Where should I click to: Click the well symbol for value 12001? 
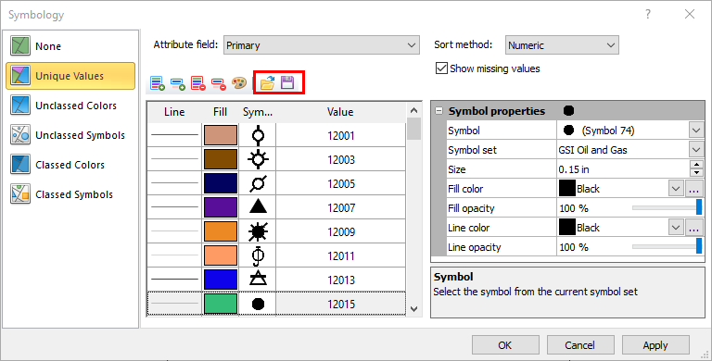(258, 135)
